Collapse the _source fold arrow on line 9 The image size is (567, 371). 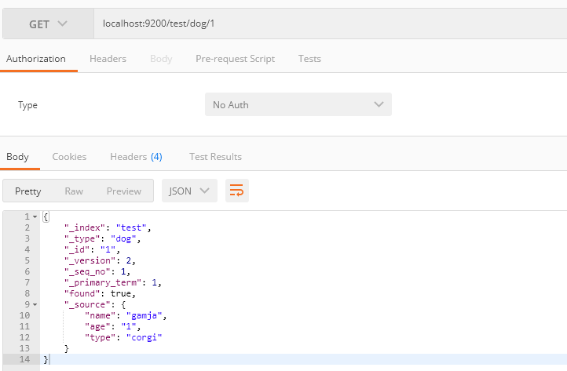[35, 304]
